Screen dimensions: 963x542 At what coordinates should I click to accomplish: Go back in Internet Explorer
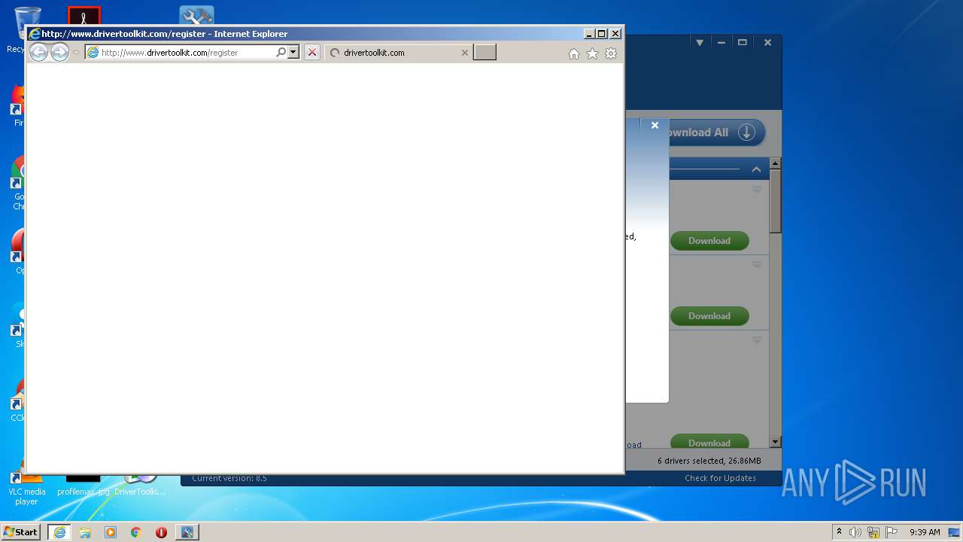[38, 52]
